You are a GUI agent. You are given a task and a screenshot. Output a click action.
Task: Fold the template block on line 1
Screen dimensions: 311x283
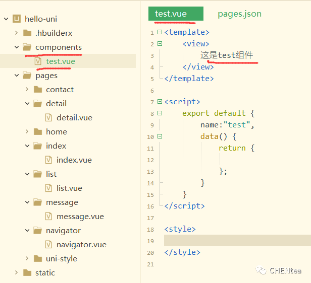[x=160, y=32]
